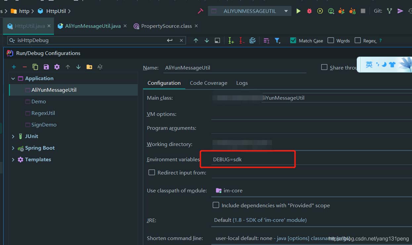Enable the Regex search checkbox
The image size is (412, 245).
358,40
